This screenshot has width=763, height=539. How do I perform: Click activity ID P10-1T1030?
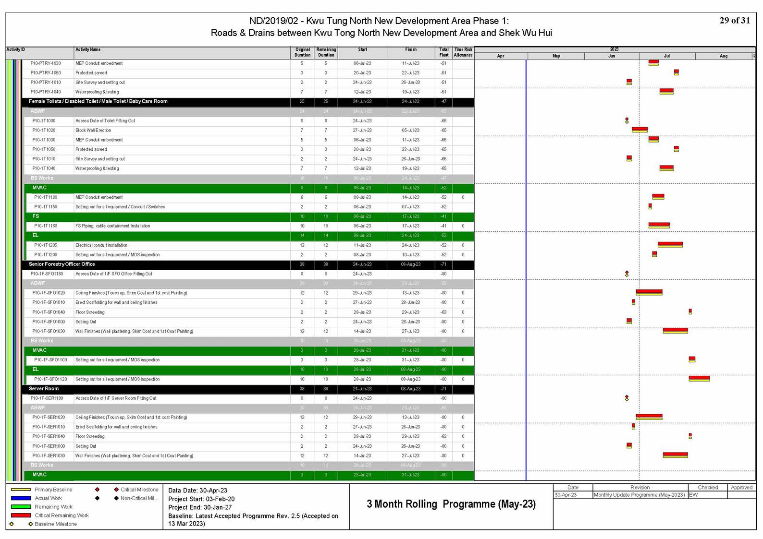44,140
